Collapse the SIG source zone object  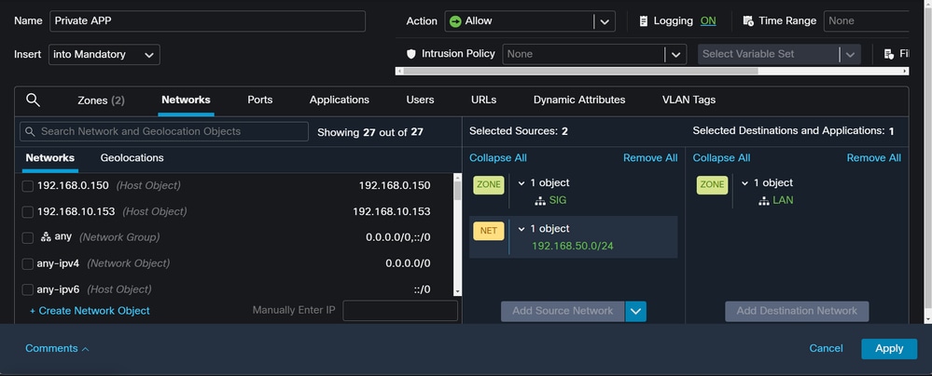[x=522, y=183]
